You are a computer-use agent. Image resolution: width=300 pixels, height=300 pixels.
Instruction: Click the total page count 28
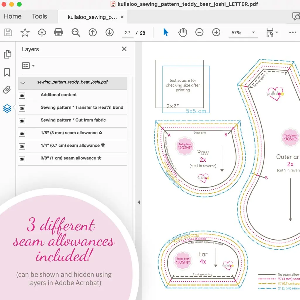point(143,33)
